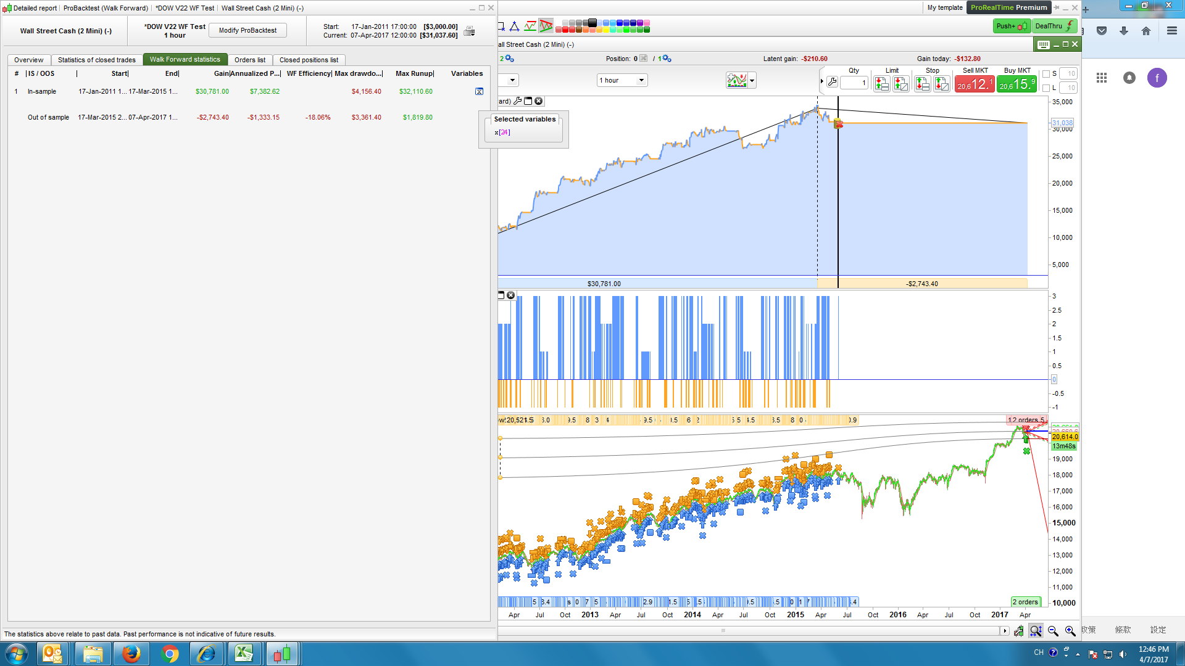Switch to the Orders list tab
Screen dimensions: 1185x666
[x=249, y=60]
